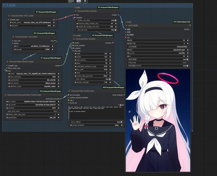Collapse the HunyuanVideo Decode node dot
This screenshot has height=176, width=217.
point(75,11)
